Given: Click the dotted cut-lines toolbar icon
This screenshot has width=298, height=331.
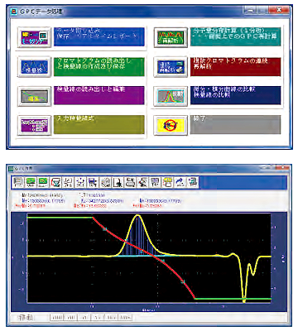Looking at the screenshot, I should 68,182.
